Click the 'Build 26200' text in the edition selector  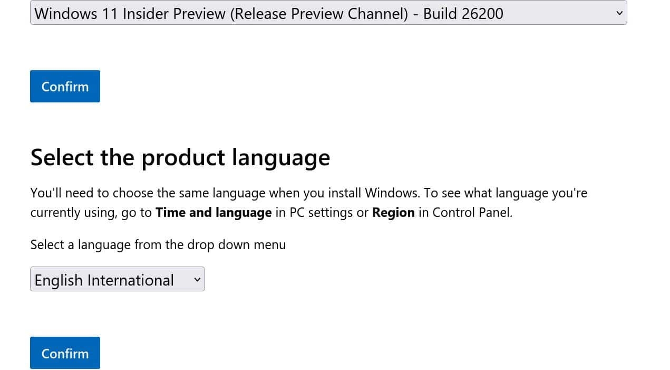tap(463, 13)
